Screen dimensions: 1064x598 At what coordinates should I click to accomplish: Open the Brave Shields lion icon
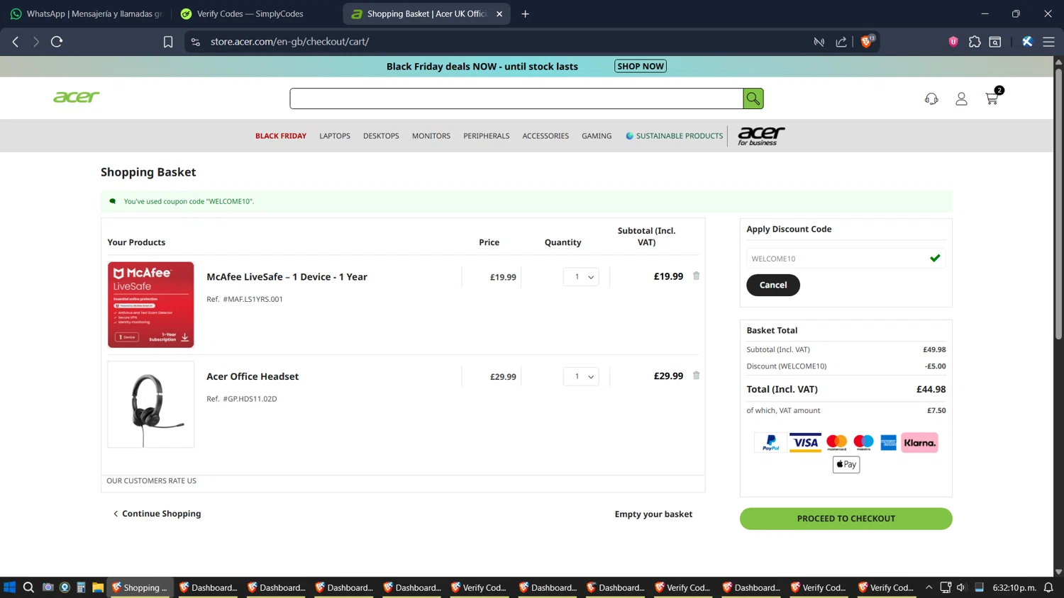point(867,42)
